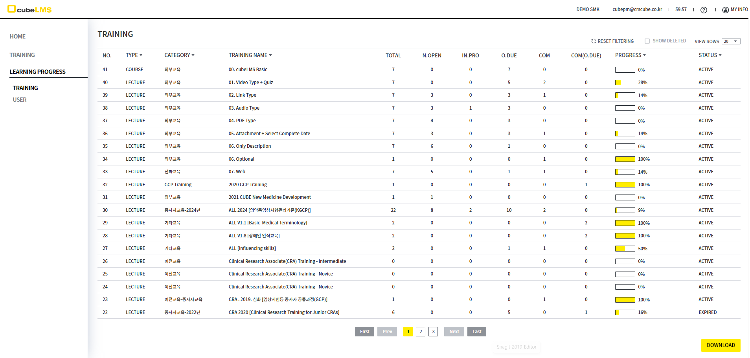Expand the TYPE column filter
750x358 pixels.
pos(141,55)
